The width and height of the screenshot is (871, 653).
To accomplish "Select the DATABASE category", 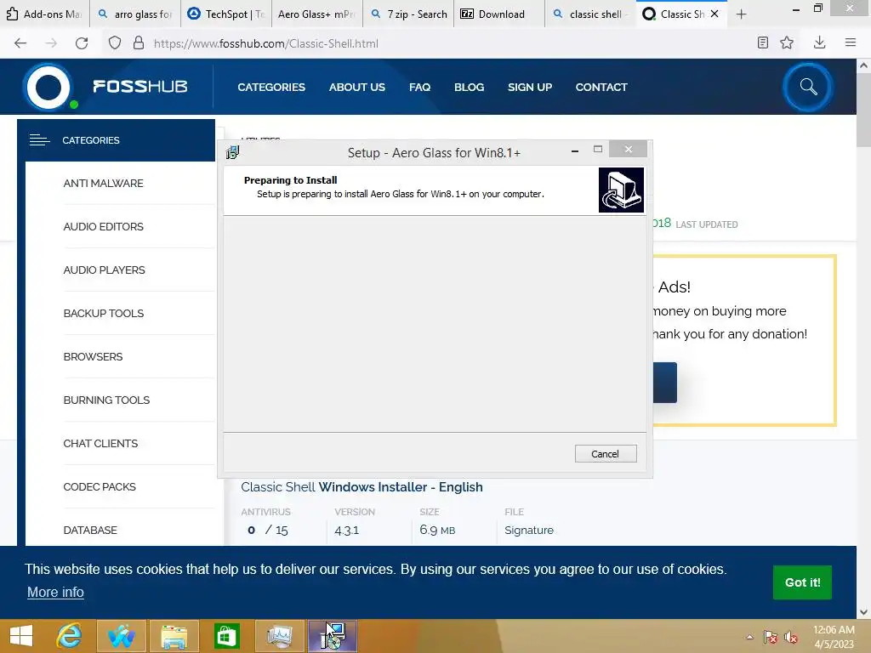I will [90, 530].
